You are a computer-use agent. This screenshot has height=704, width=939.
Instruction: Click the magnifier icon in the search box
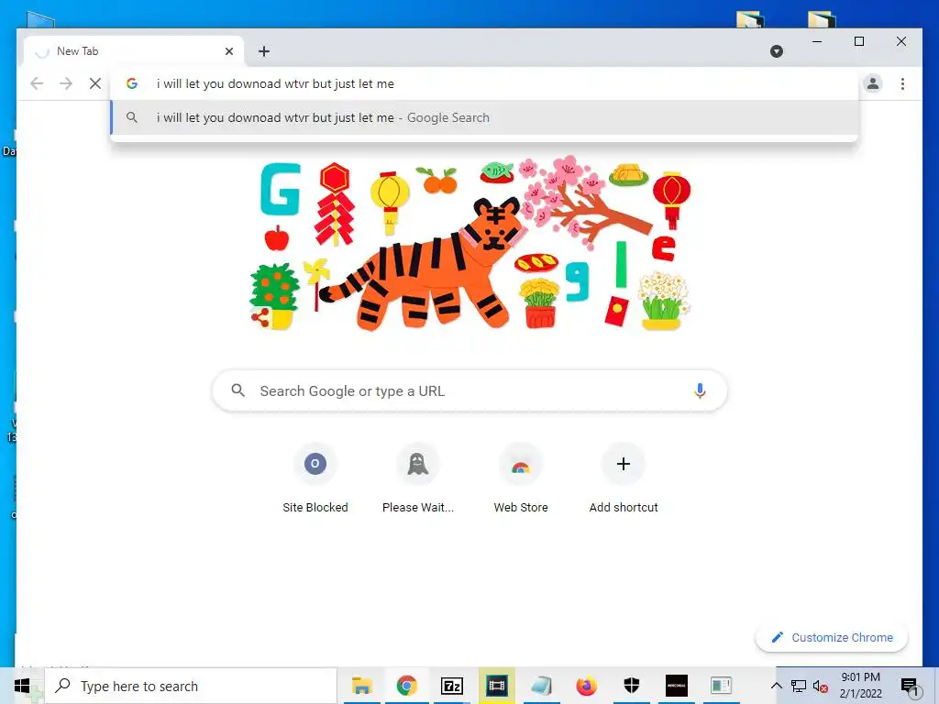238,390
